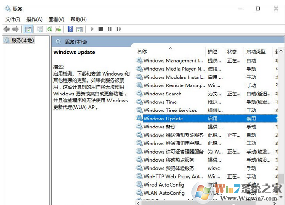The image size is (285, 205).
Task: Select the Windows 预览体验服务 row
Action: click(207, 168)
